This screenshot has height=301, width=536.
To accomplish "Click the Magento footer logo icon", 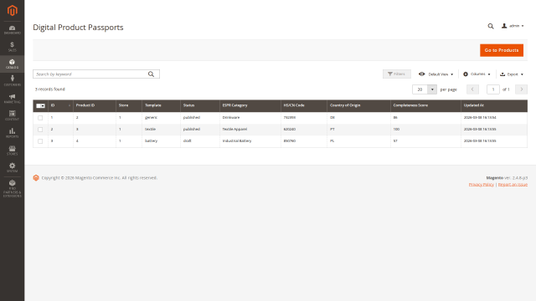I will click(36, 178).
